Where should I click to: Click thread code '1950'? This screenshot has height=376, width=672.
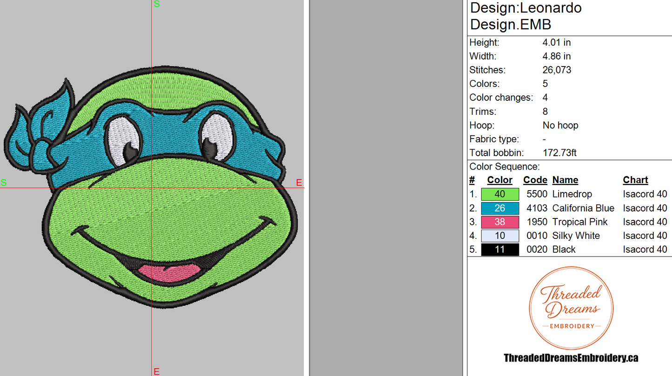(x=537, y=222)
